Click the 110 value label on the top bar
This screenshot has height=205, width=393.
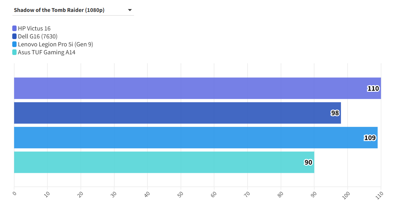(373, 88)
